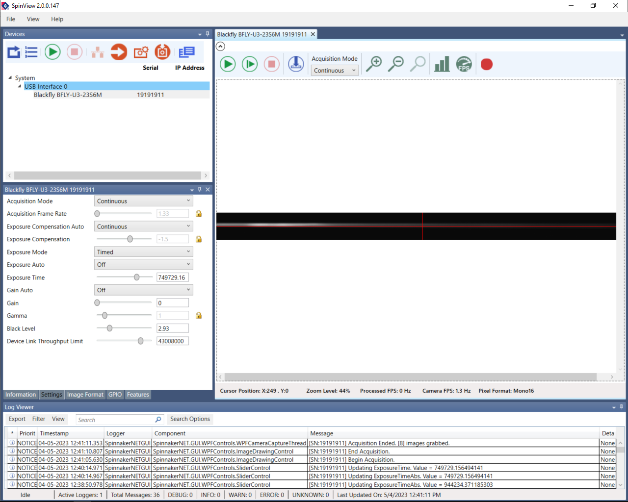Toggle the Acquisition Frame Rate lock
This screenshot has width=628, height=502.
click(x=199, y=214)
